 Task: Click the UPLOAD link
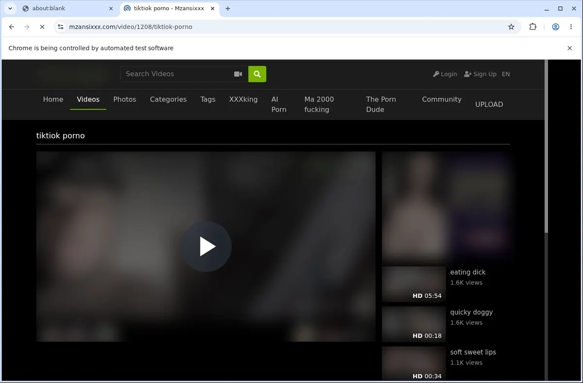[489, 104]
